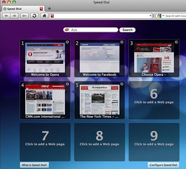Remove speed dial 1 Welcome to Opera
The image size is (186, 169).
tap(67, 42)
